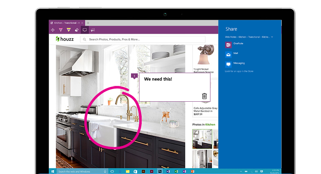Viewport: 321px width, 174px height.
Task: Open Adobe Photoshop from taskbar
Action: pyautogui.click(x=160, y=172)
